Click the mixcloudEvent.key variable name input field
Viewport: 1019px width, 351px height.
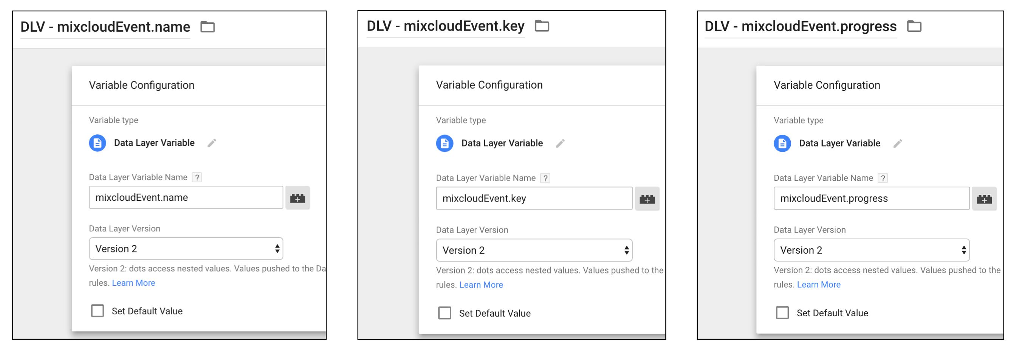click(534, 199)
